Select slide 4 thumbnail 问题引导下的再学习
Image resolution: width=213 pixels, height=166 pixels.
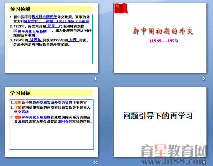160,122
